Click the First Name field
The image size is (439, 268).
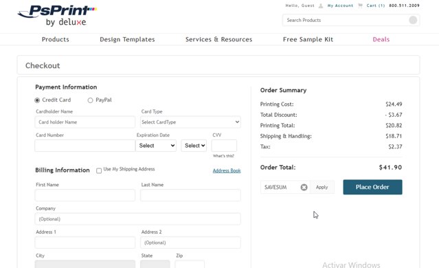pyautogui.click(x=85, y=195)
